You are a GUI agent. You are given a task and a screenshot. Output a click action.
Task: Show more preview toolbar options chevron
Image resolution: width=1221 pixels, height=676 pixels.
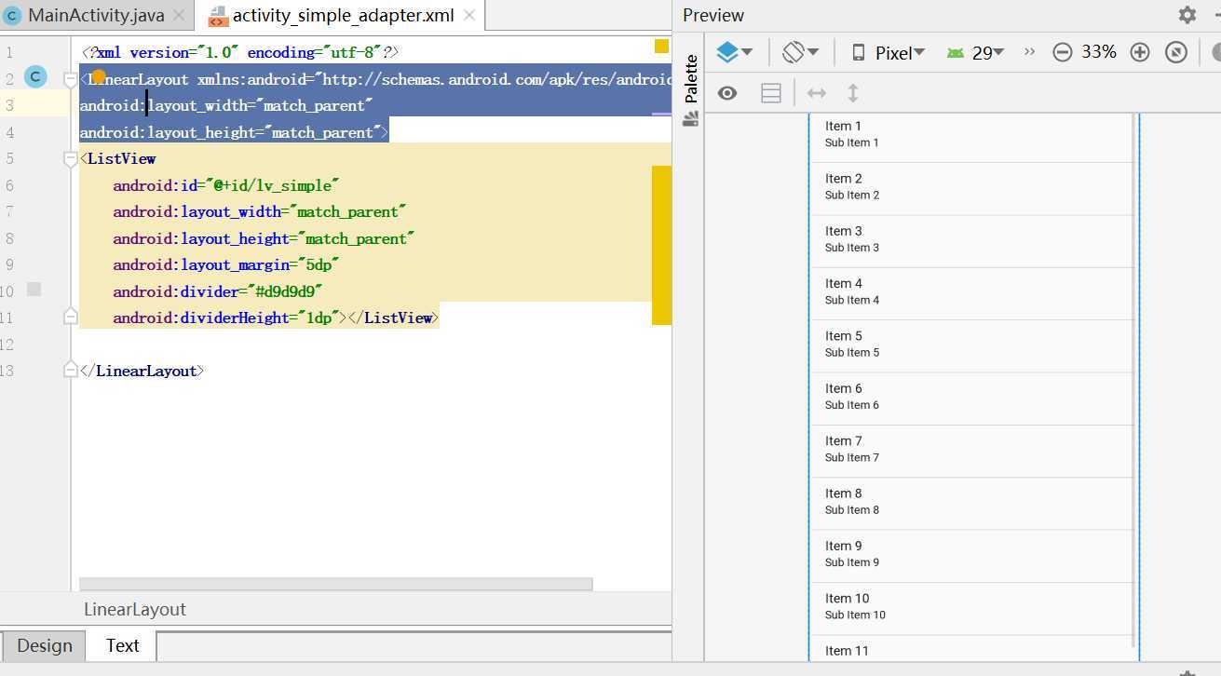click(1029, 52)
